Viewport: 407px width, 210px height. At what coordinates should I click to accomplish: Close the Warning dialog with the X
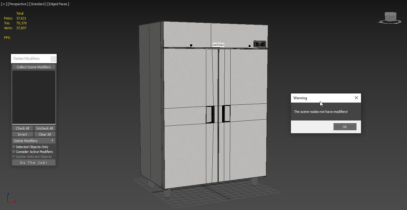(356, 98)
